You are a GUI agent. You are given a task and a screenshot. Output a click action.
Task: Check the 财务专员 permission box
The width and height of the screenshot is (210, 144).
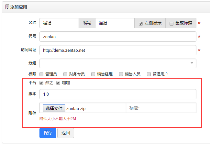(66, 74)
